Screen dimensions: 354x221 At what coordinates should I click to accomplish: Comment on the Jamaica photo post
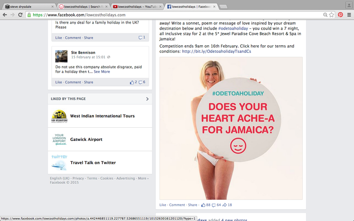click(x=177, y=205)
